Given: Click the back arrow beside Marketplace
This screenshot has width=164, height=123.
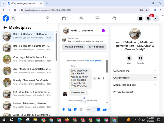Looking at the screenshot, I should (x=5, y=27).
